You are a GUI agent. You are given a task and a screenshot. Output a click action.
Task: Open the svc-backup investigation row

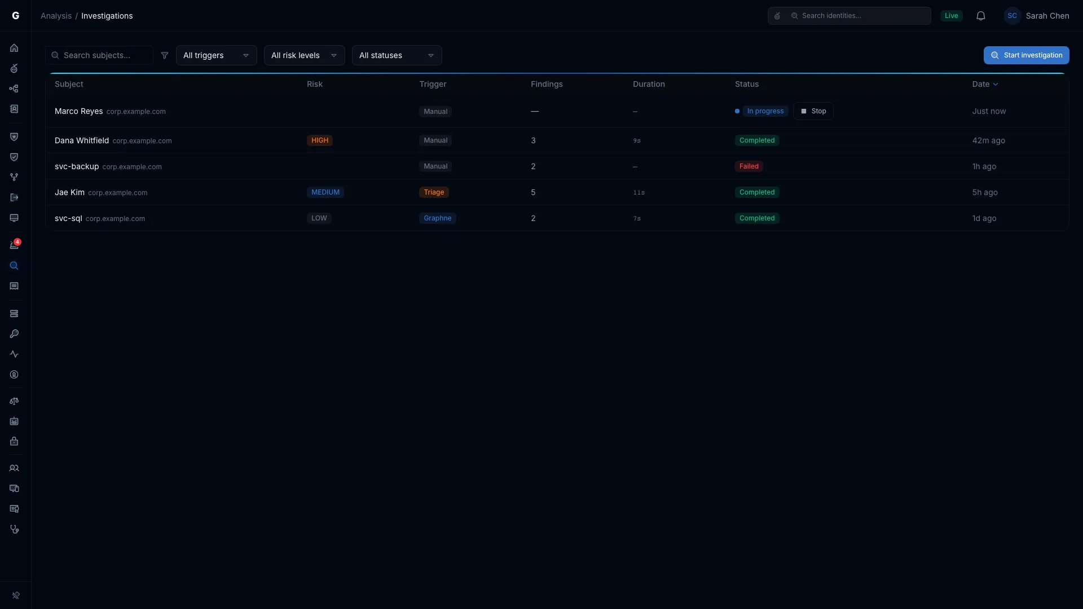click(557, 166)
